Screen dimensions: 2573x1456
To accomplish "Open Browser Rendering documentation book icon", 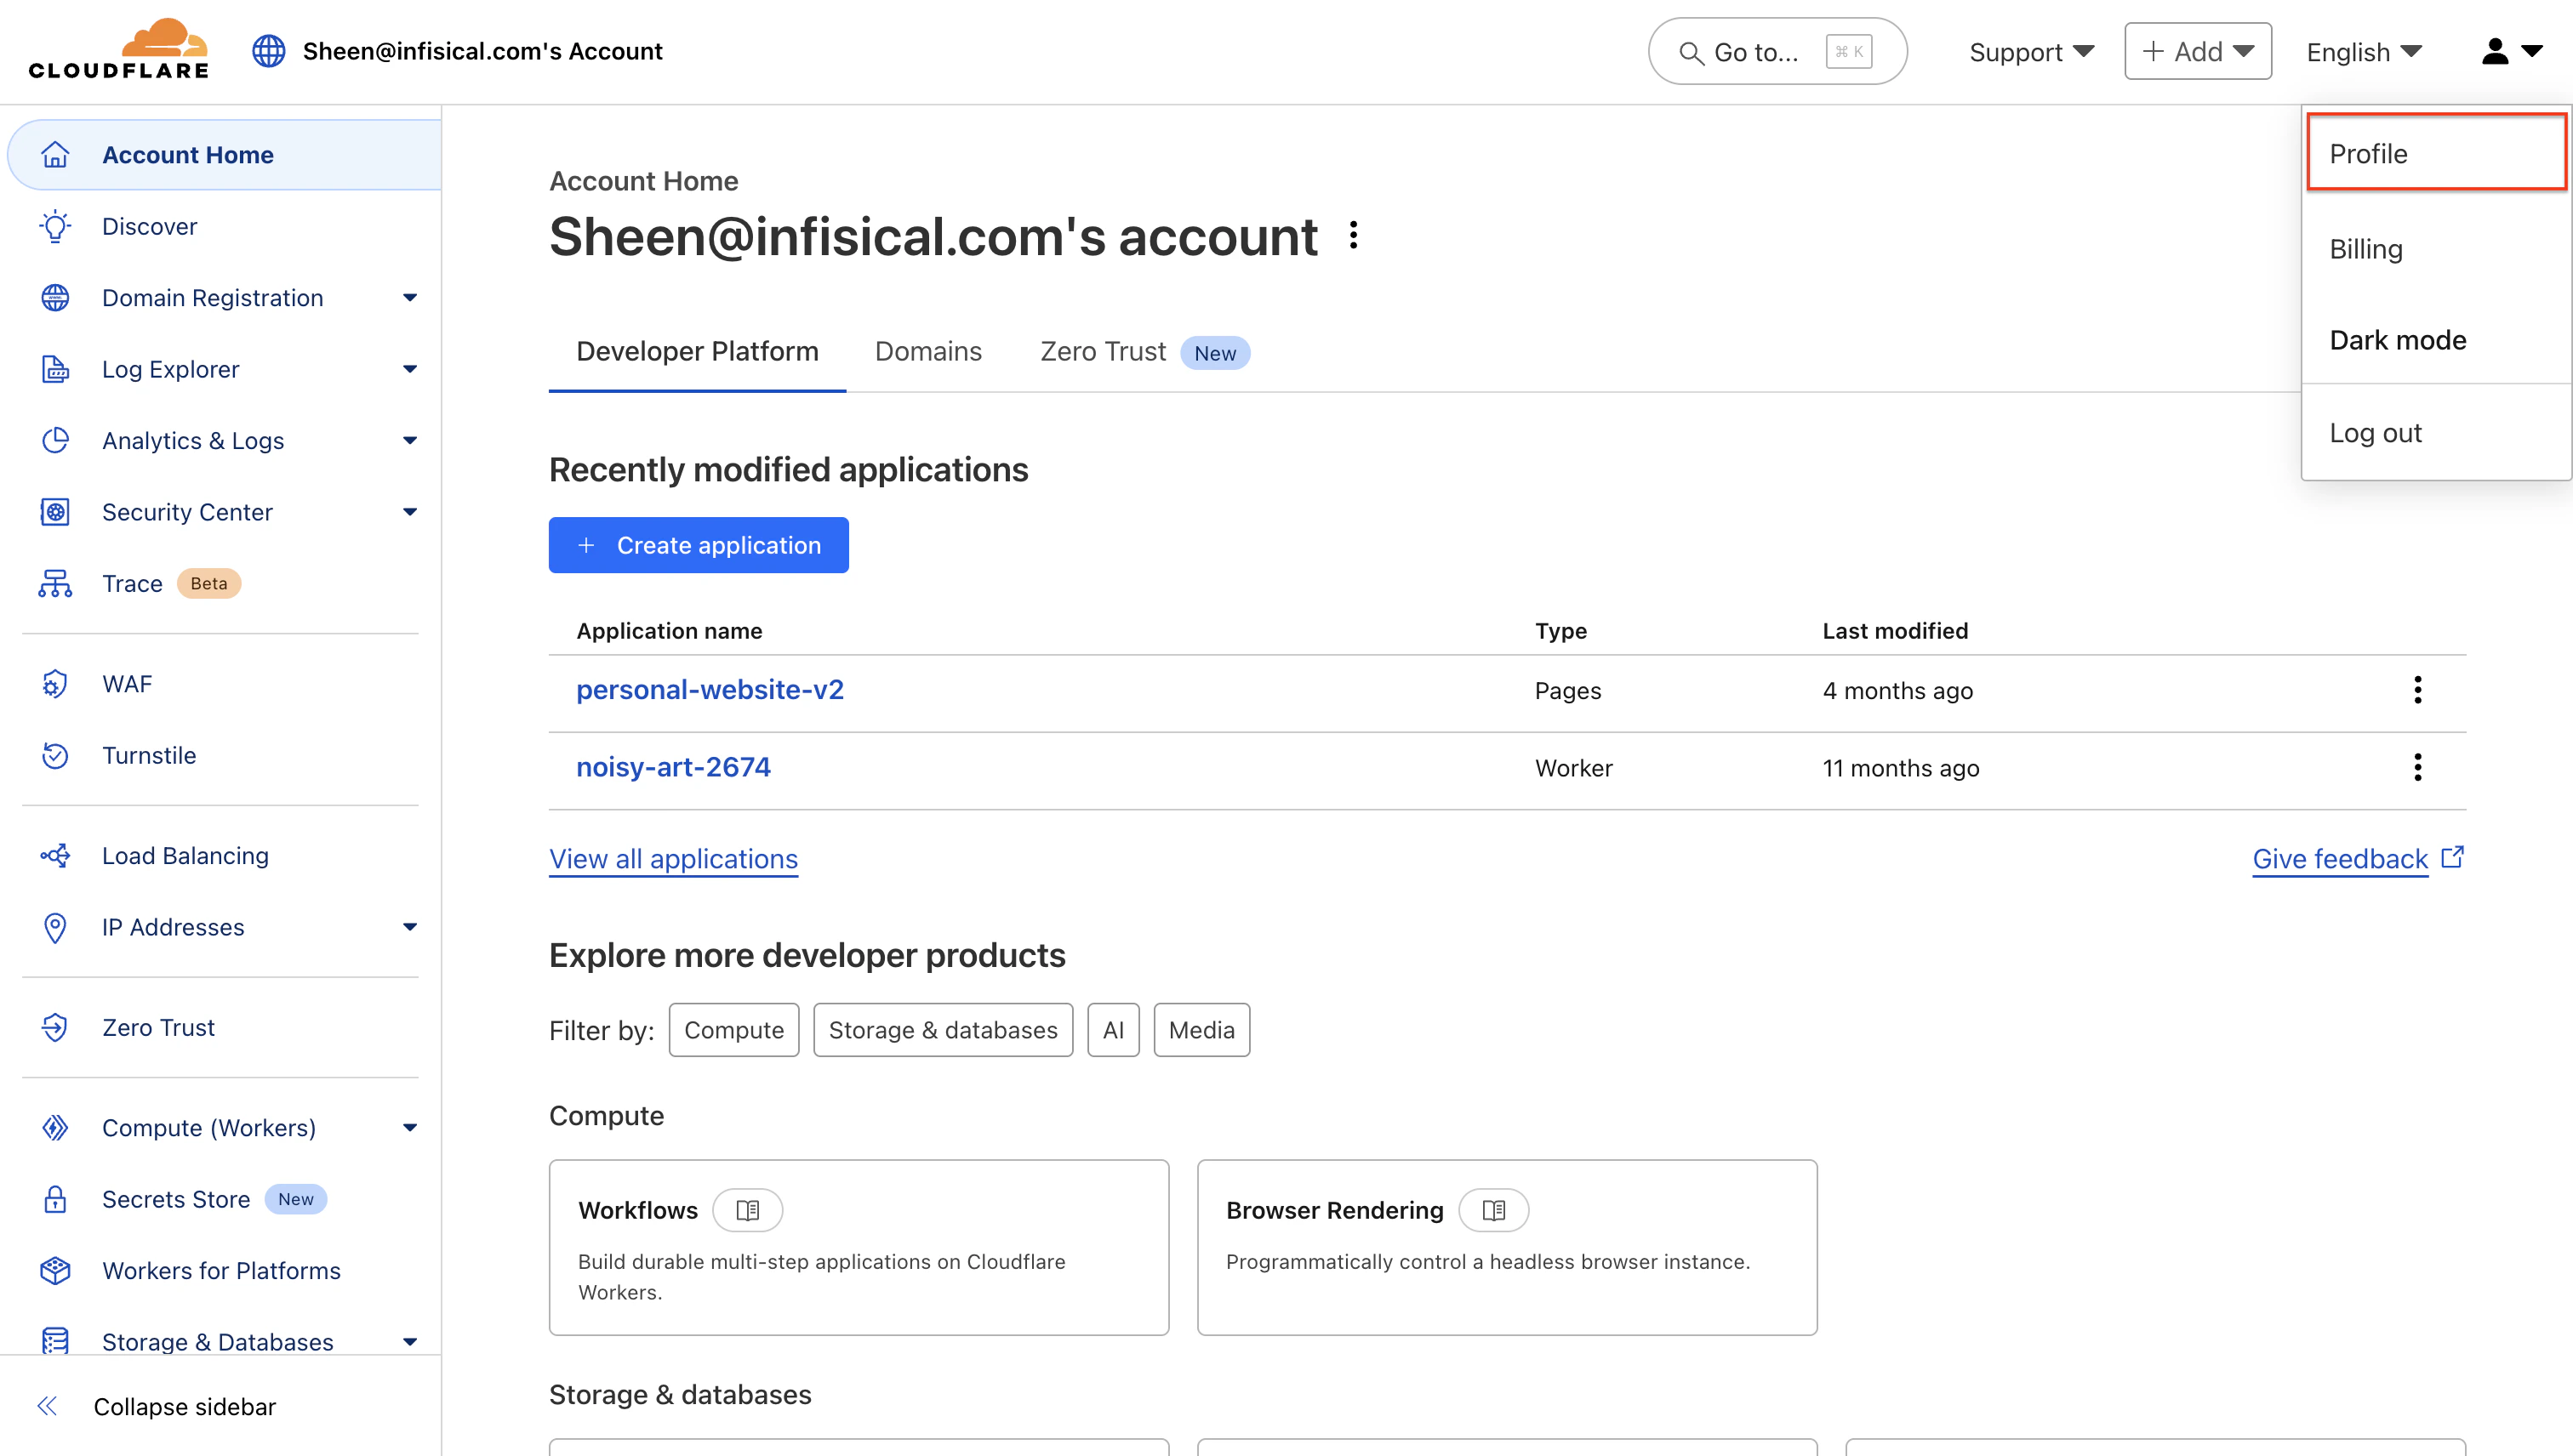I will click(x=1493, y=1210).
